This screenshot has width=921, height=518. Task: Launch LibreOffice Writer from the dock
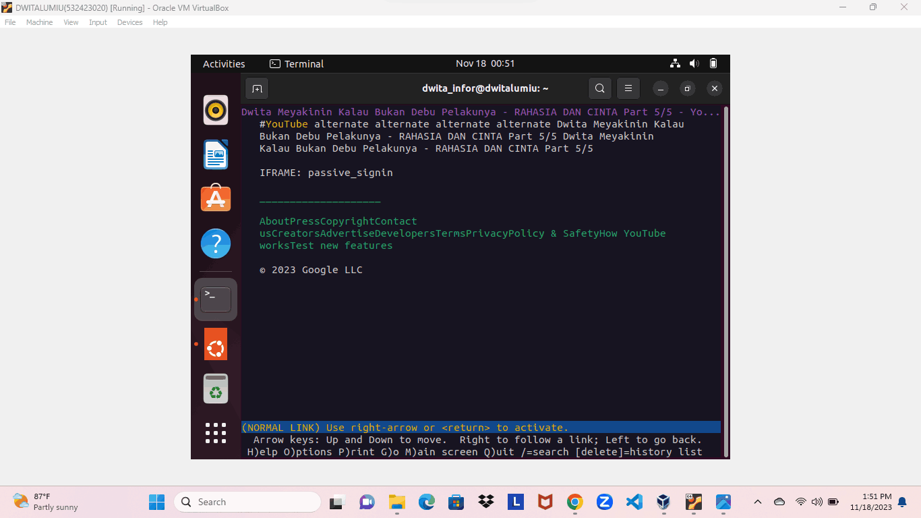point(216,154)
